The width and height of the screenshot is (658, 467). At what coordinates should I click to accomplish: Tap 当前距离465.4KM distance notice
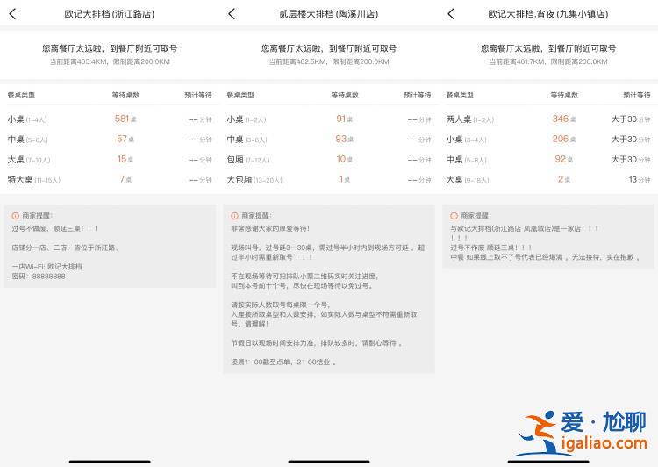tap(110, 61)
